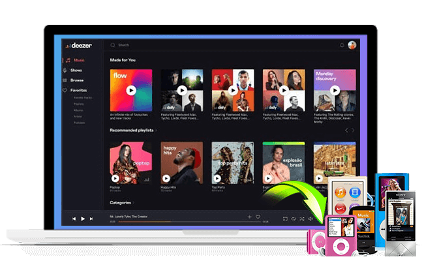Open Albums under Favorites
Screen dimensions: 424x261
point(78,110)
